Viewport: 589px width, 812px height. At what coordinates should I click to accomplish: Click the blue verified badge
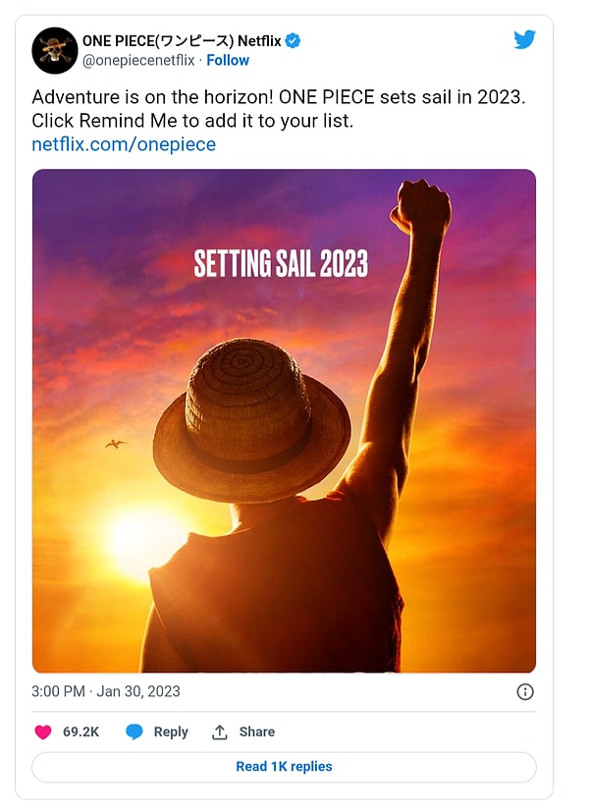(x=293, y=40)
